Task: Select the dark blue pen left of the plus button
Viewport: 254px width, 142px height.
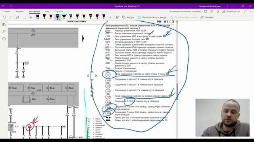Action: pos(104,17)
